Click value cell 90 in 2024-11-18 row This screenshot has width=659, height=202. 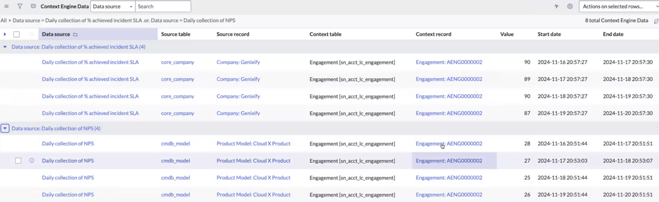coord(527,96)
